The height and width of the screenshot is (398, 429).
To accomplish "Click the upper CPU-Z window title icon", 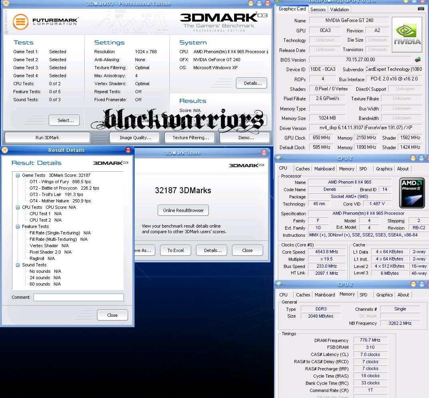I will tap(279, 158).
